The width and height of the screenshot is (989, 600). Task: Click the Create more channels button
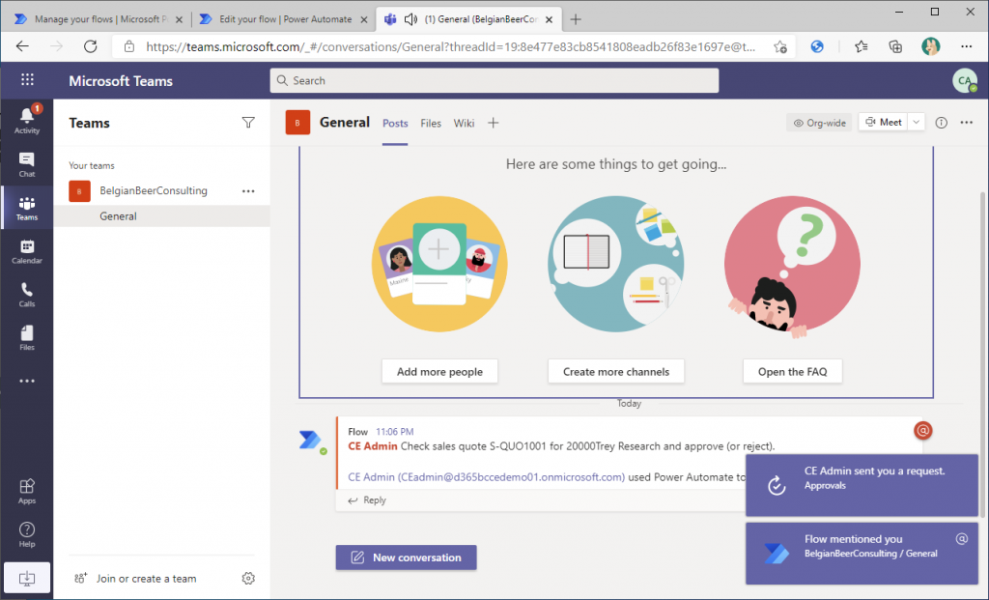click(616, 372)
